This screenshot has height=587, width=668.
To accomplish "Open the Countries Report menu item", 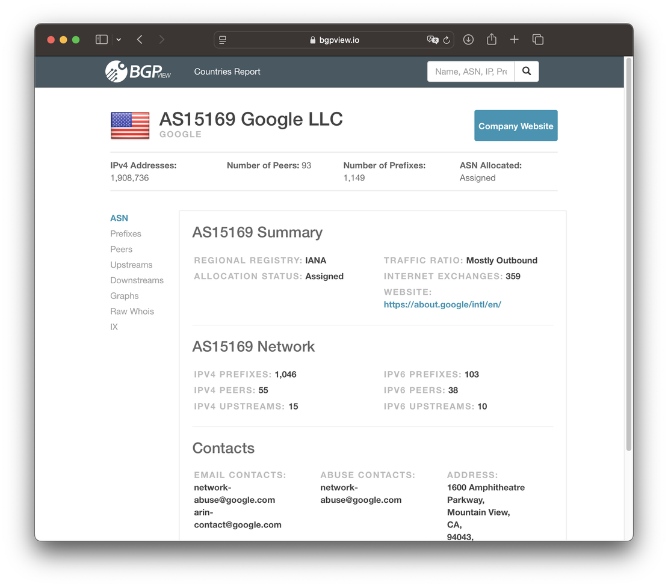I will click(x=227, y=72).
